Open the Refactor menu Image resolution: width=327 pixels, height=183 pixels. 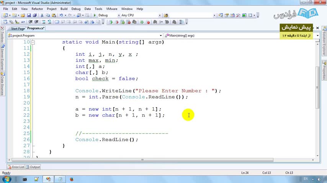pos(37,9)
